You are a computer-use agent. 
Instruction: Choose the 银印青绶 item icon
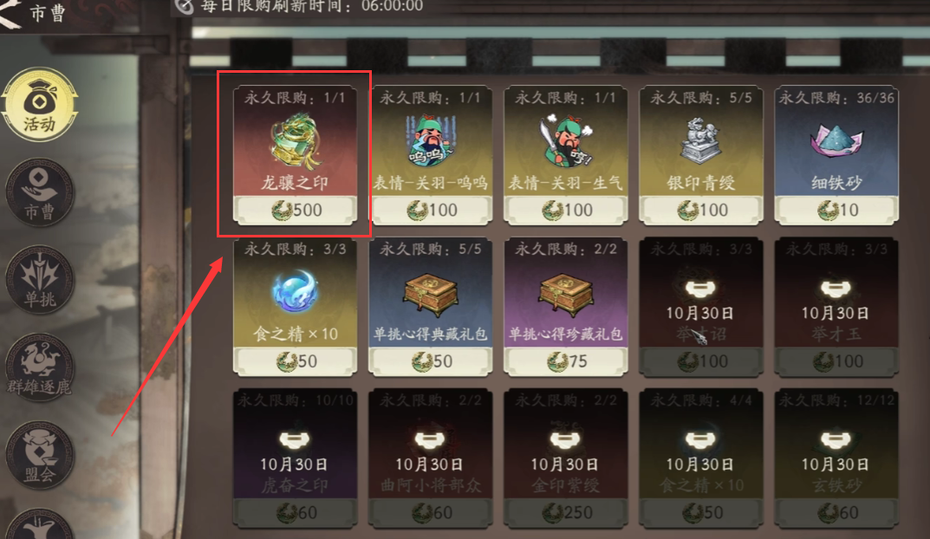[x=700, y=141]
